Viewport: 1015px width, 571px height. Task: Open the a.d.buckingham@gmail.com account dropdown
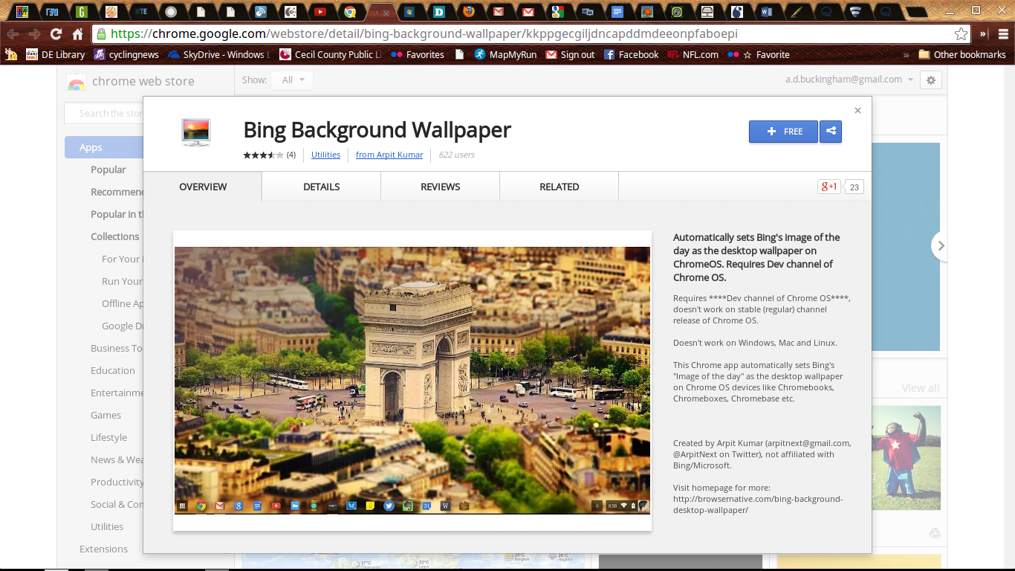[849, 80]
